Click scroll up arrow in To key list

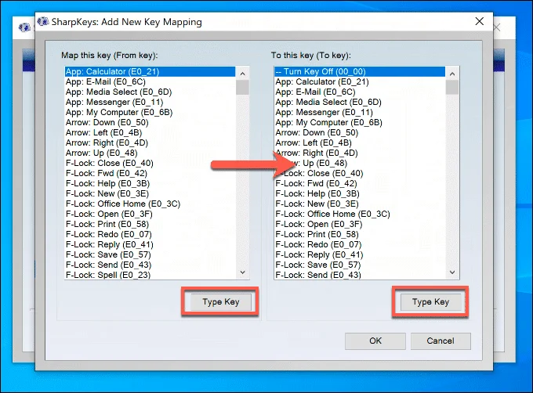[452, 72]
